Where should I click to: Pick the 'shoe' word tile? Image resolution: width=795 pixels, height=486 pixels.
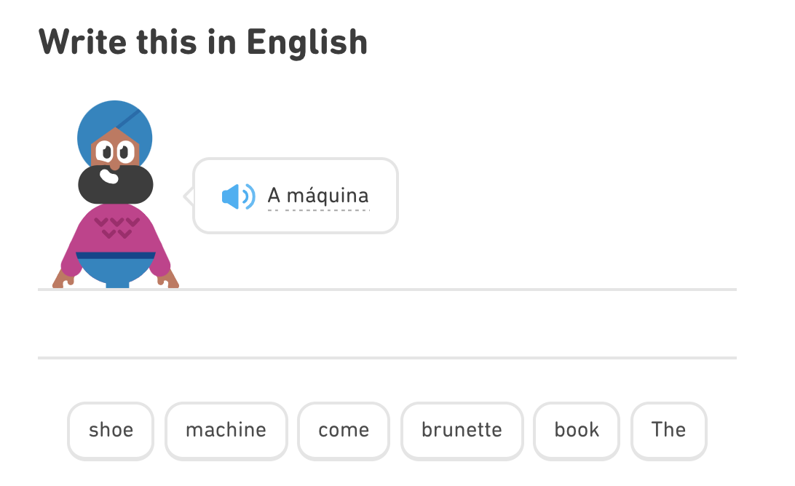click(x=111, y=431)
